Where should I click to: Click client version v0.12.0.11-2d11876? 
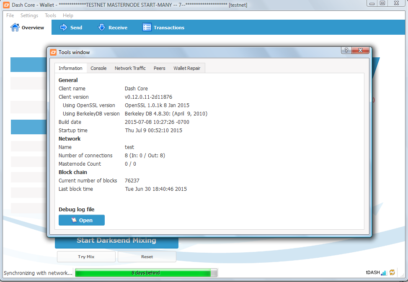[x=148, y=97]
